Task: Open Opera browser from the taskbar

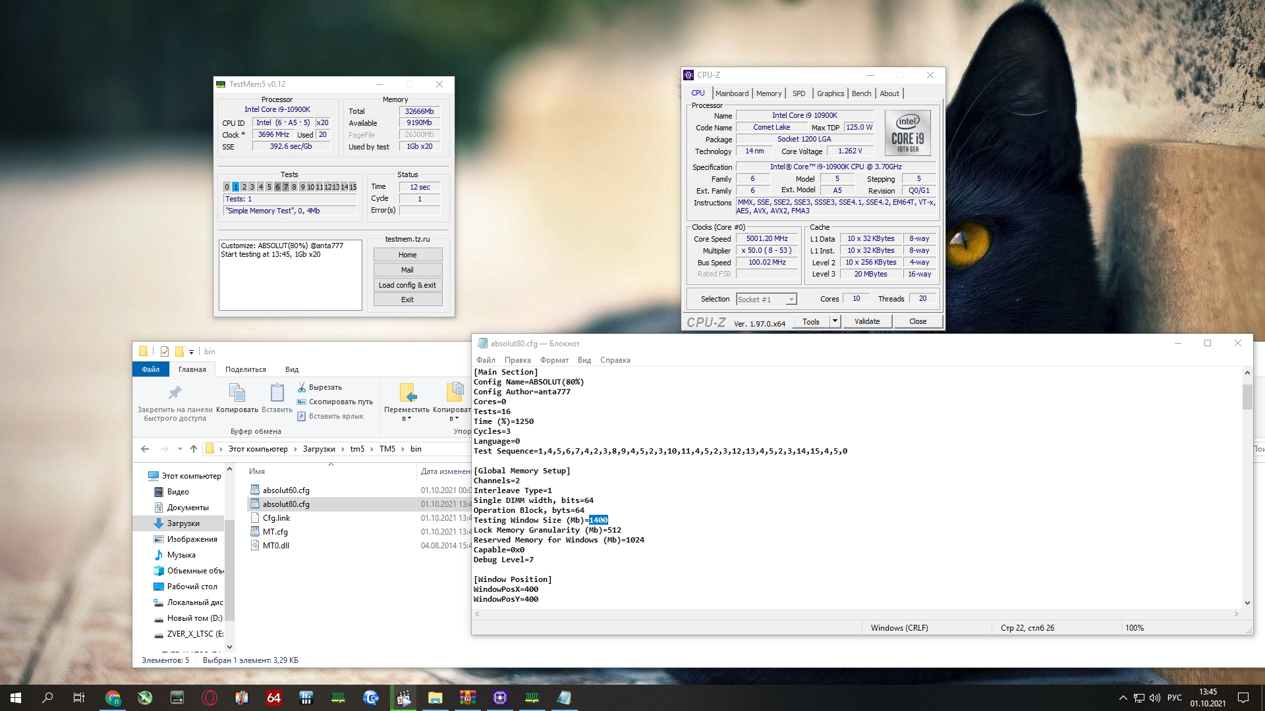Action: pyautogui.click(x=210, y=698)
